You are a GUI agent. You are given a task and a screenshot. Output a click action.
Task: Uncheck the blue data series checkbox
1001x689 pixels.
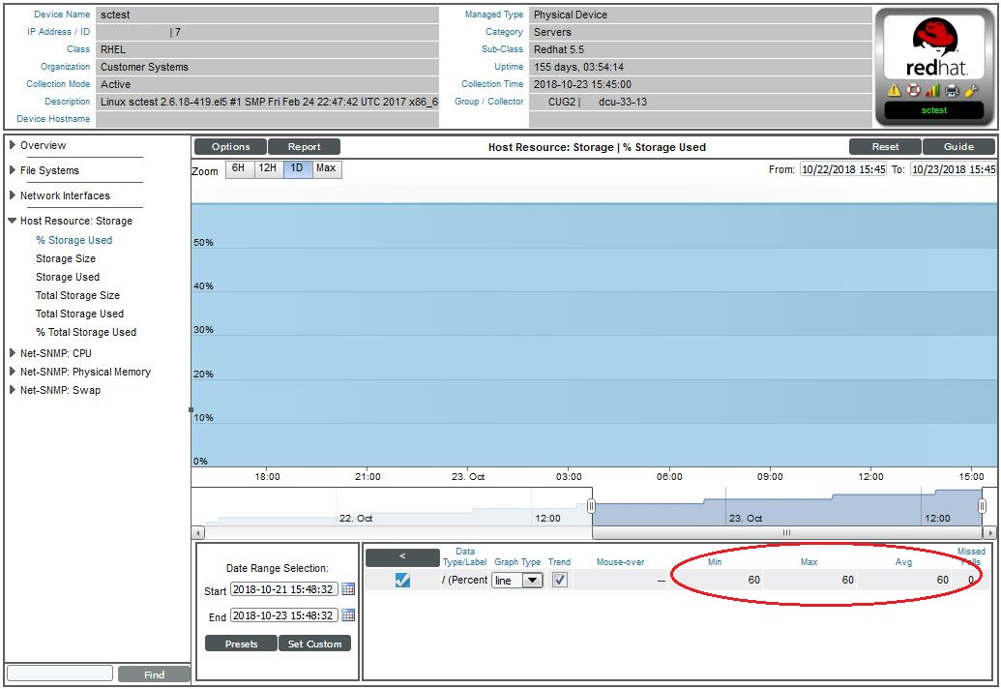click(402, 581)
